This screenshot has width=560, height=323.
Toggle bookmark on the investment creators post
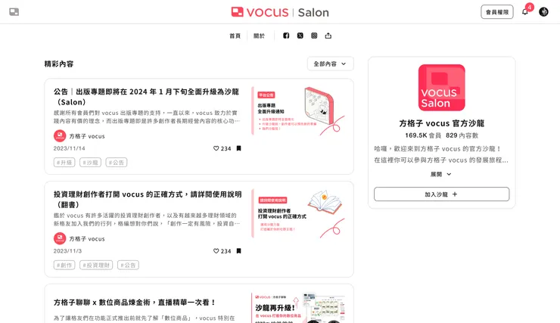pos(238,251)
